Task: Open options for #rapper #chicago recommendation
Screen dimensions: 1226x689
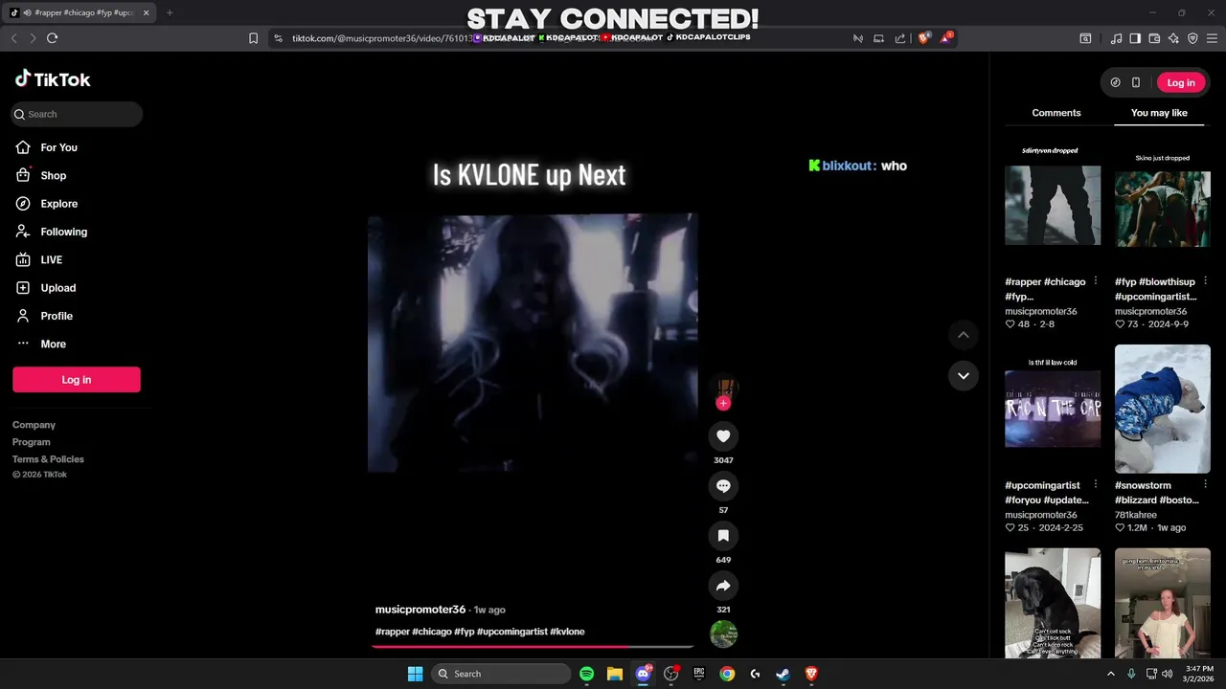Action: click(1096, 281)
